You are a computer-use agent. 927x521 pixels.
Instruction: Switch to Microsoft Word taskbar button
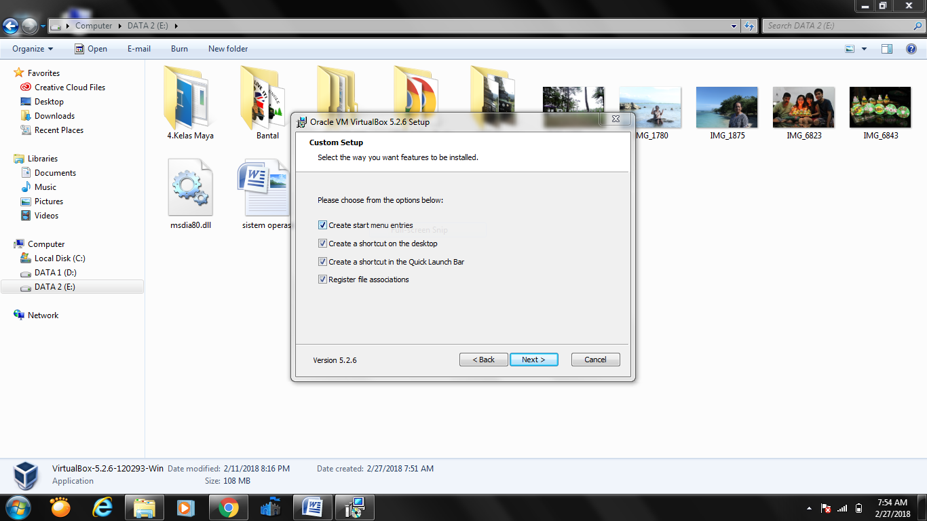click(x=313, y=507)
